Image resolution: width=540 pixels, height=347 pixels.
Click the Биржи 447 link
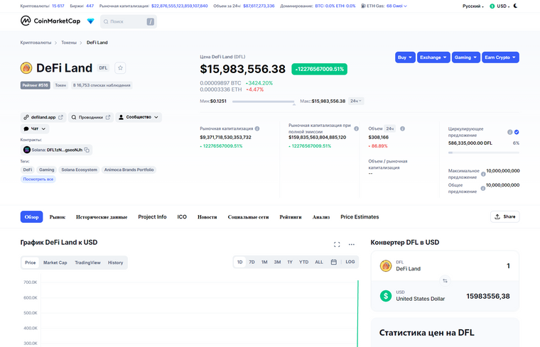[82, 6]
